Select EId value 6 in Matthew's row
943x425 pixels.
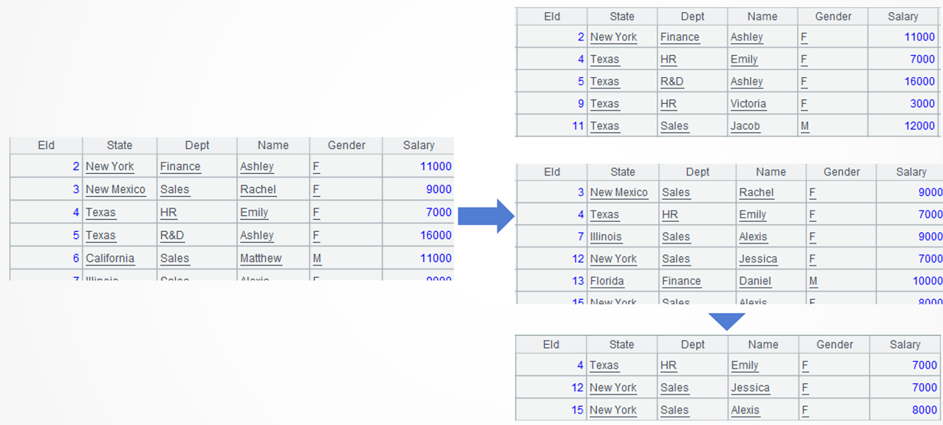click(76, 258)
